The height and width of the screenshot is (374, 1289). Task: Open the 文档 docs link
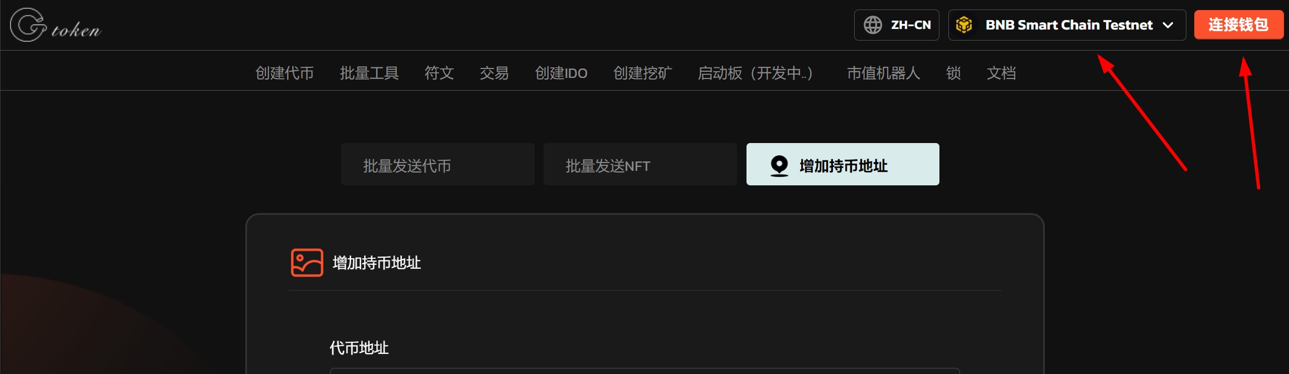[x=1001, y=73]
